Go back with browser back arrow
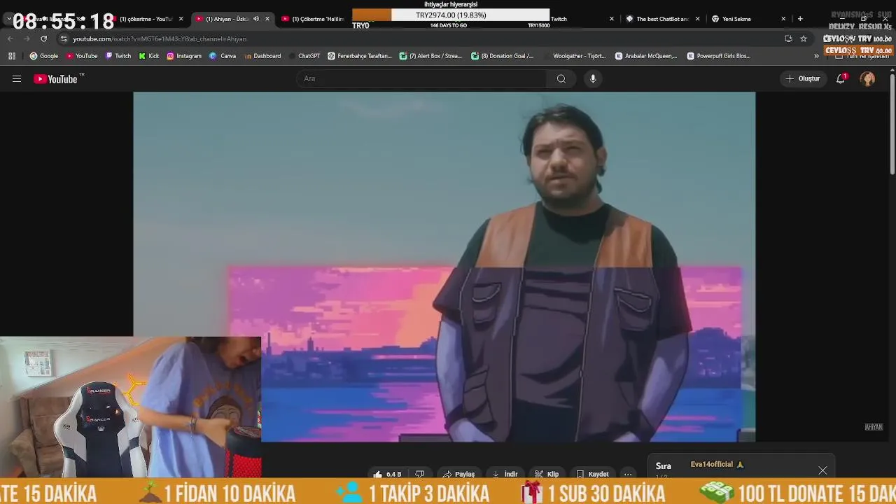 click(10, 38)
